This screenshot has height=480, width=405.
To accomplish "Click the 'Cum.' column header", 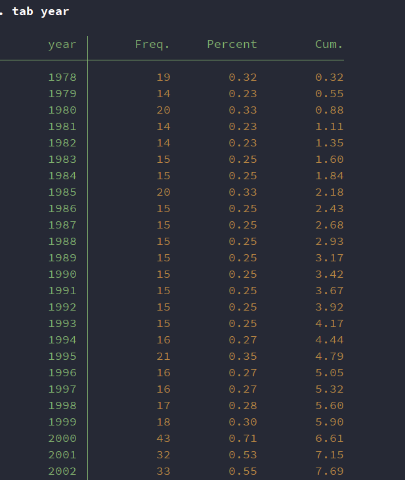I will coord(329,45).
